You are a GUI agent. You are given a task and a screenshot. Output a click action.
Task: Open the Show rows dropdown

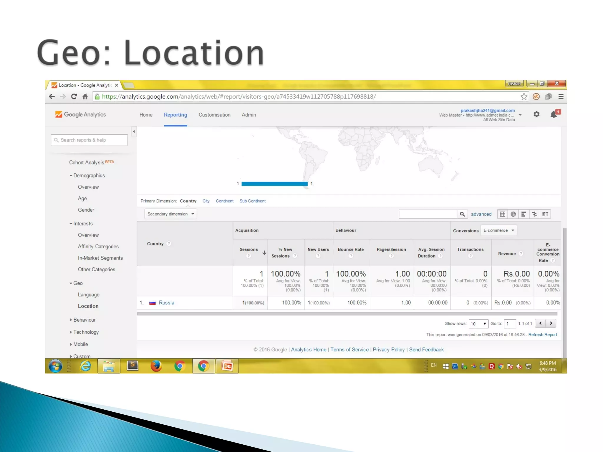pyautogui.click(x=478, y=324)
